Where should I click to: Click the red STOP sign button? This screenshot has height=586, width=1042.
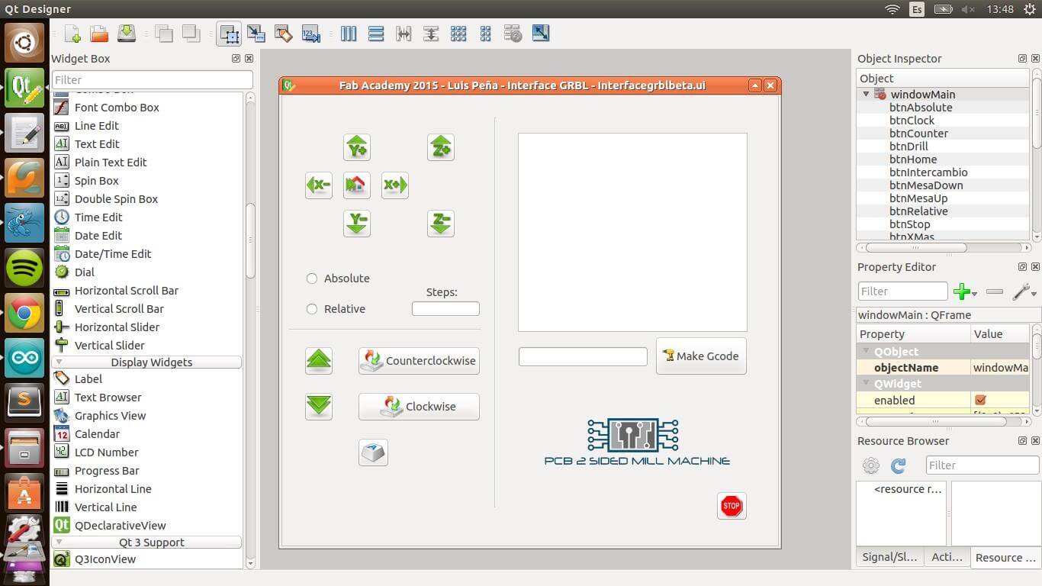click(x=732, y=506)
